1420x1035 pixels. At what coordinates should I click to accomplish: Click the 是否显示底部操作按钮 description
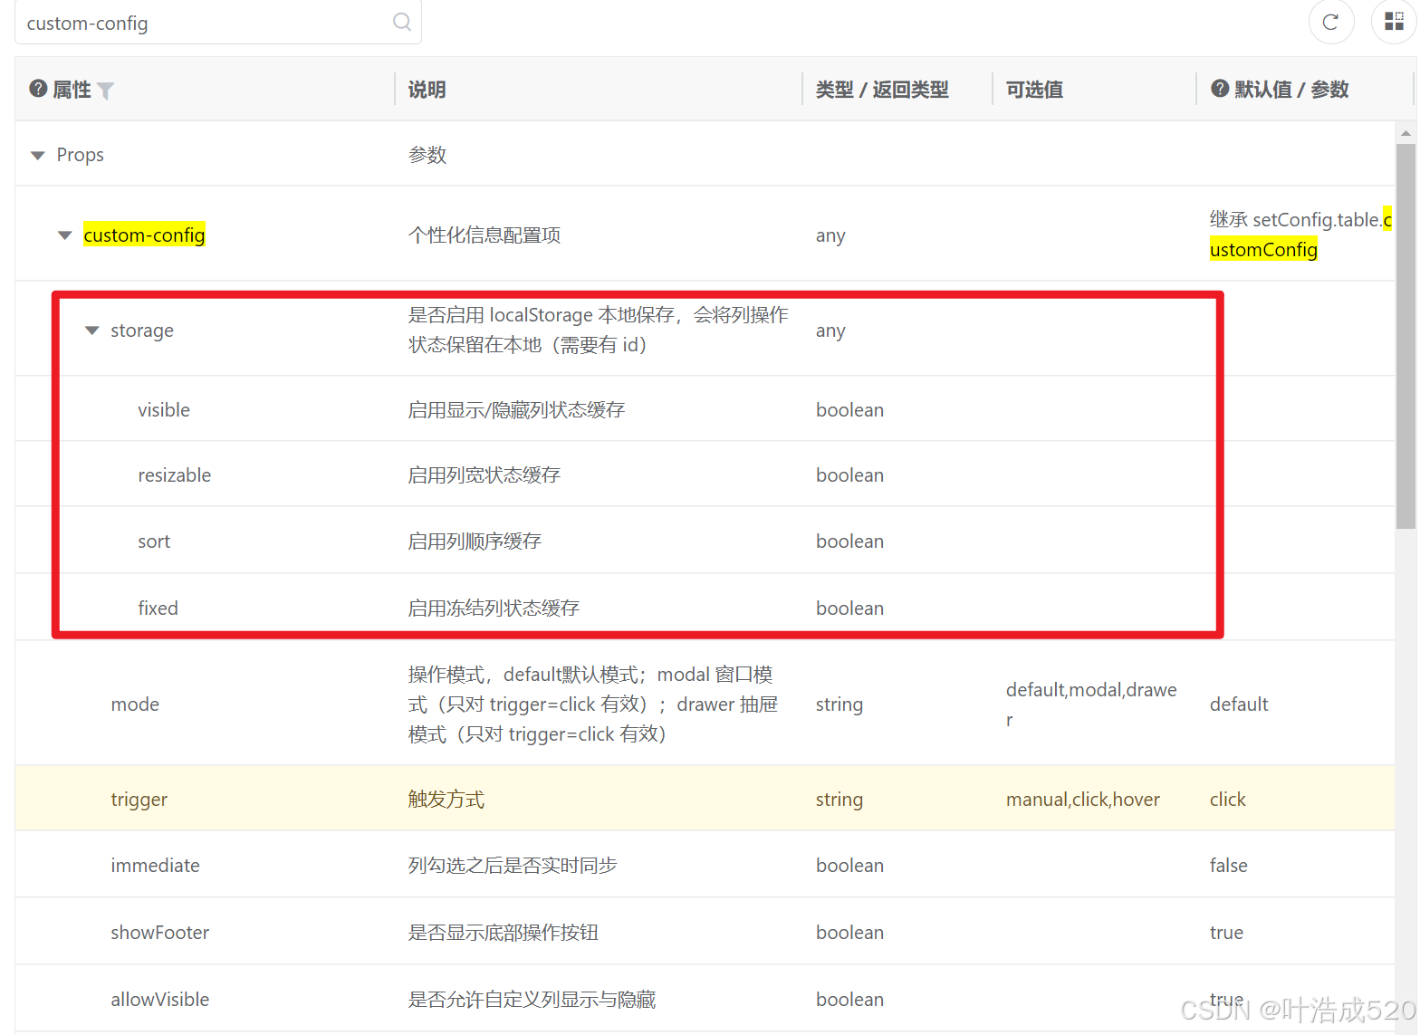(504, 933)
